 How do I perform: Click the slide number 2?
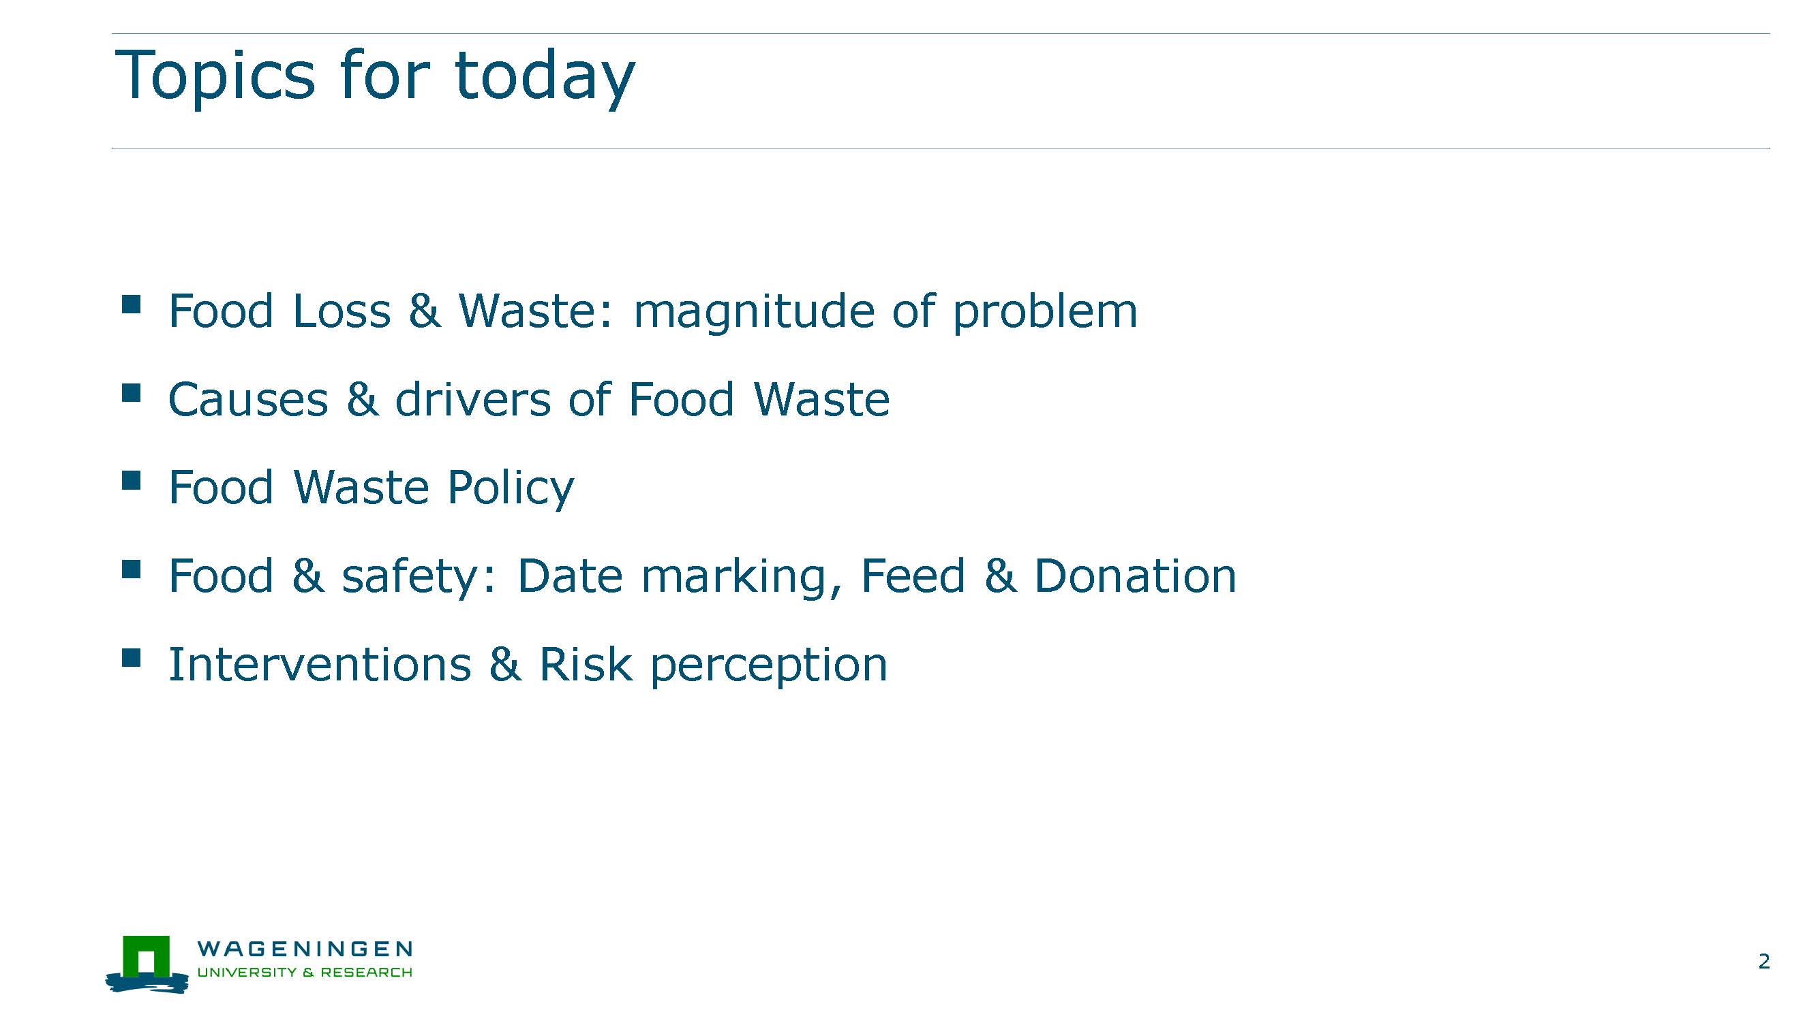click(x=1764, y=962)
